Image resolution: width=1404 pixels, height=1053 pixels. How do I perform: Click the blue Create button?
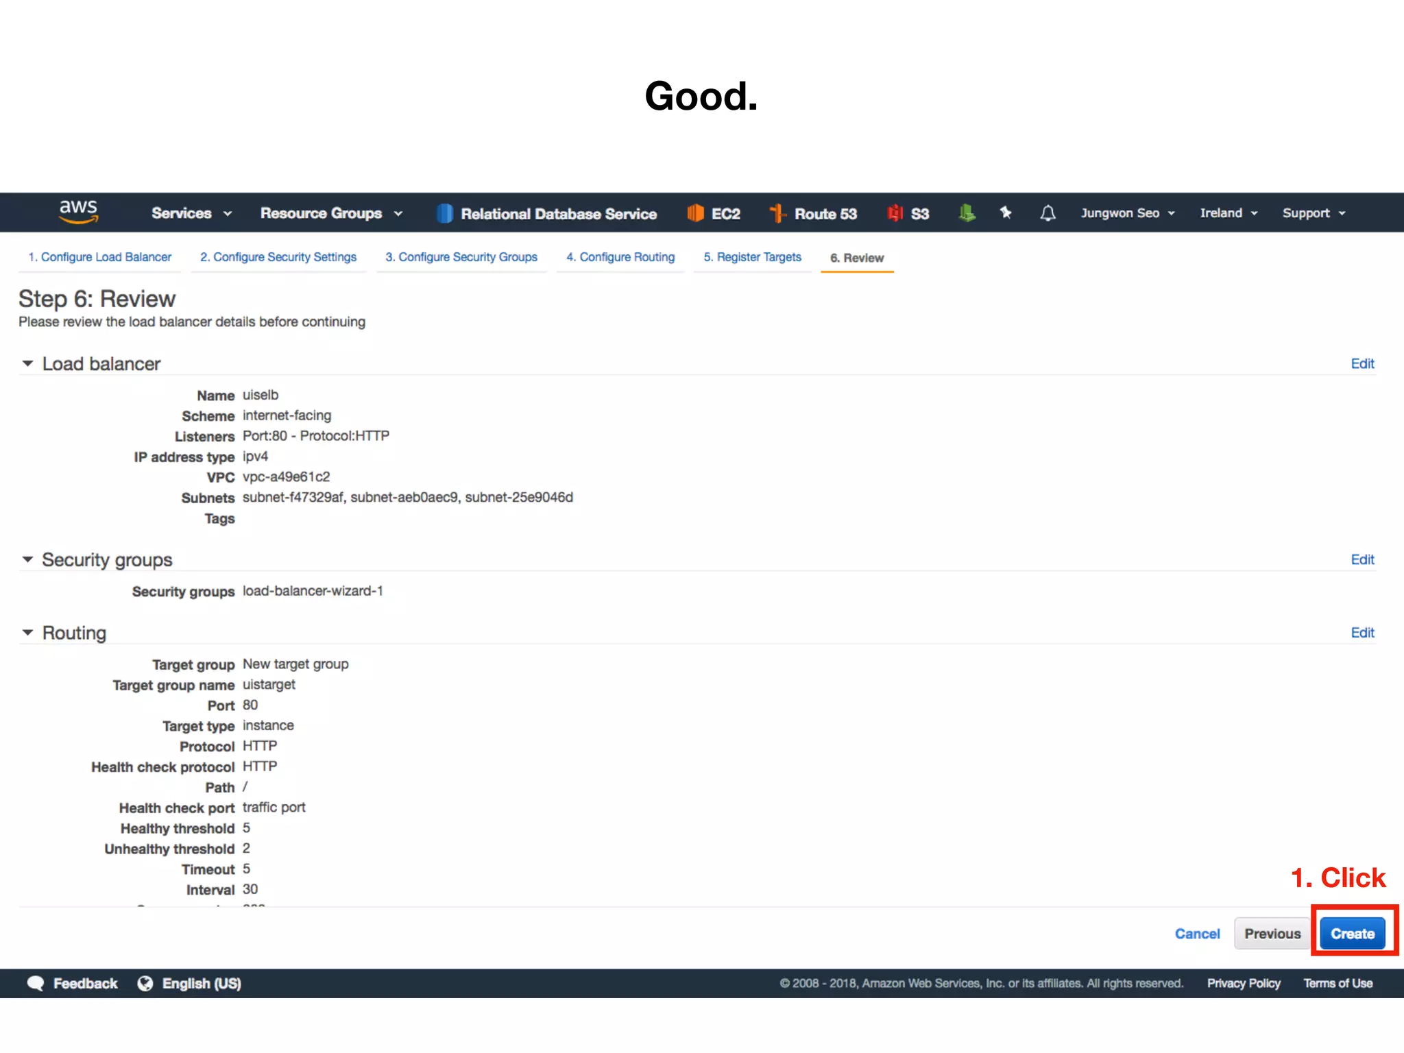[1352, 933]
